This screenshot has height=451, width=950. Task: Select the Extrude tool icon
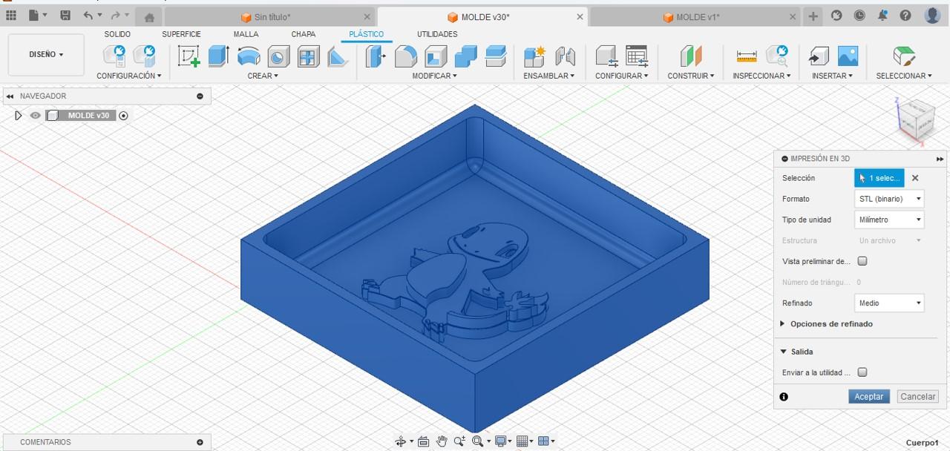tap(218, 56)
